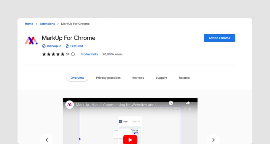Switch to the Support tab
The height and width of the screenshot is (144, 270).
click(161, 78)
